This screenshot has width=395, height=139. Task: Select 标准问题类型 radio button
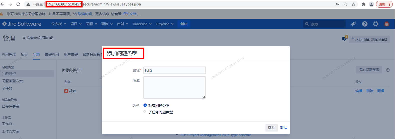tap(145, 105)
